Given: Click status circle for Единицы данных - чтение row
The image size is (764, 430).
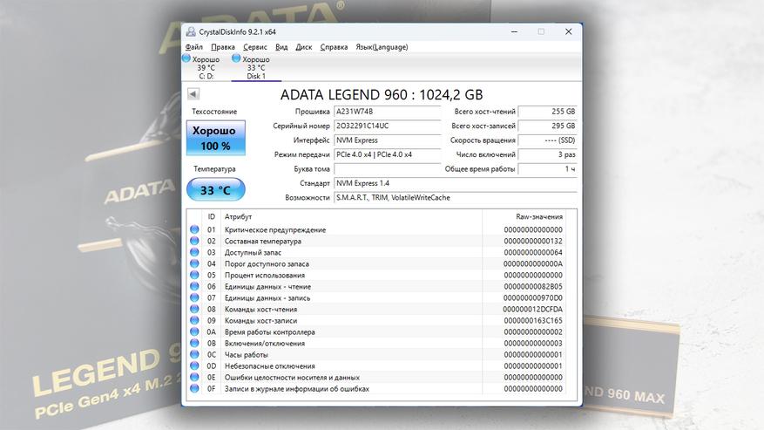Looking at the screenshot, I should tap(194, 286).
